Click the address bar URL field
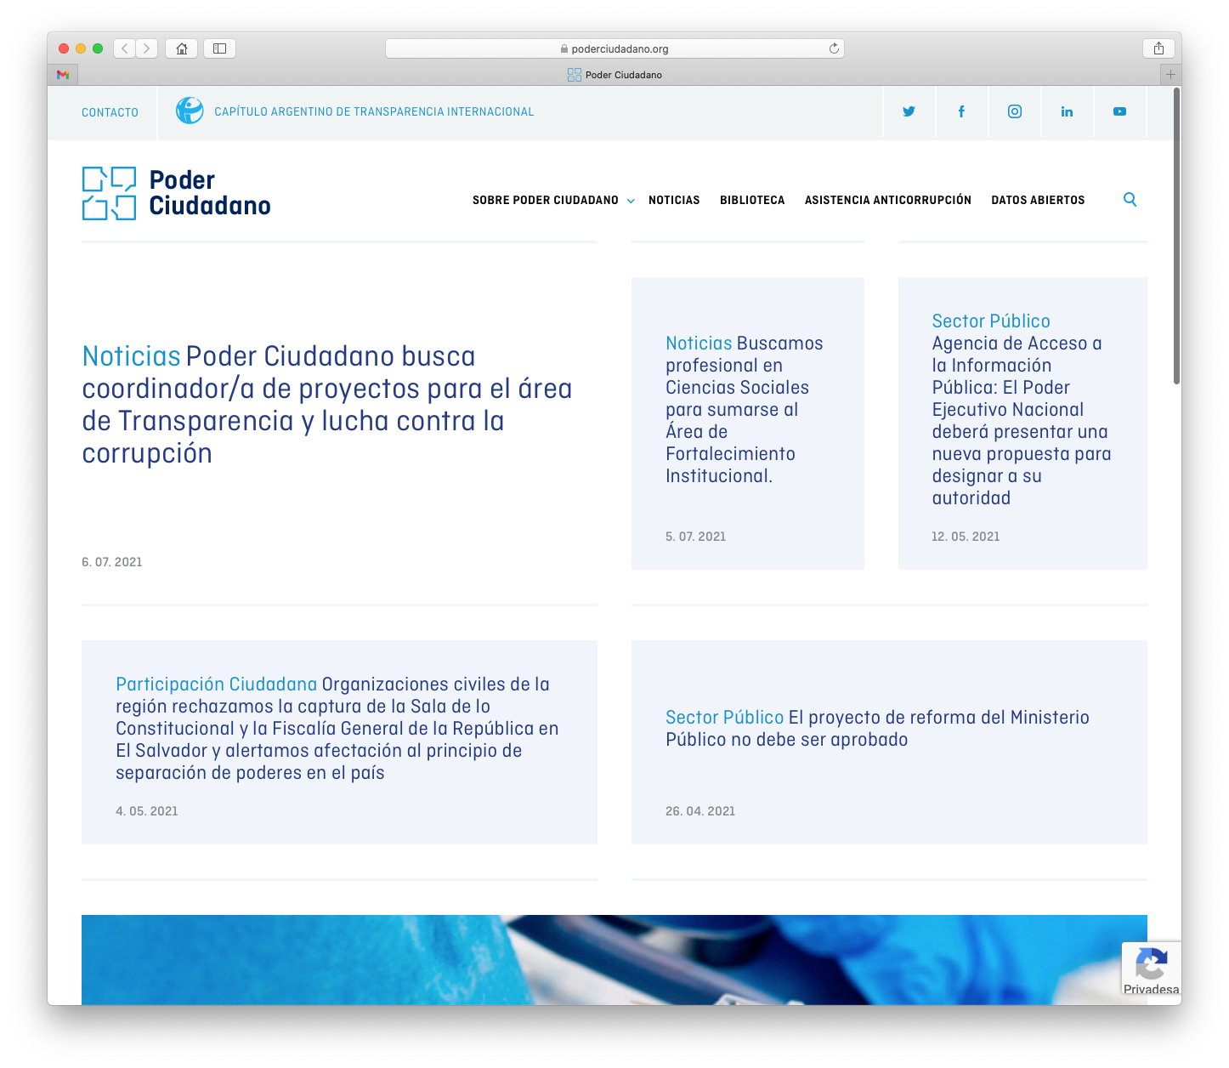The width and height of the screenshot is (1229, 1068). pyautogui.click(x=614, y=48)
